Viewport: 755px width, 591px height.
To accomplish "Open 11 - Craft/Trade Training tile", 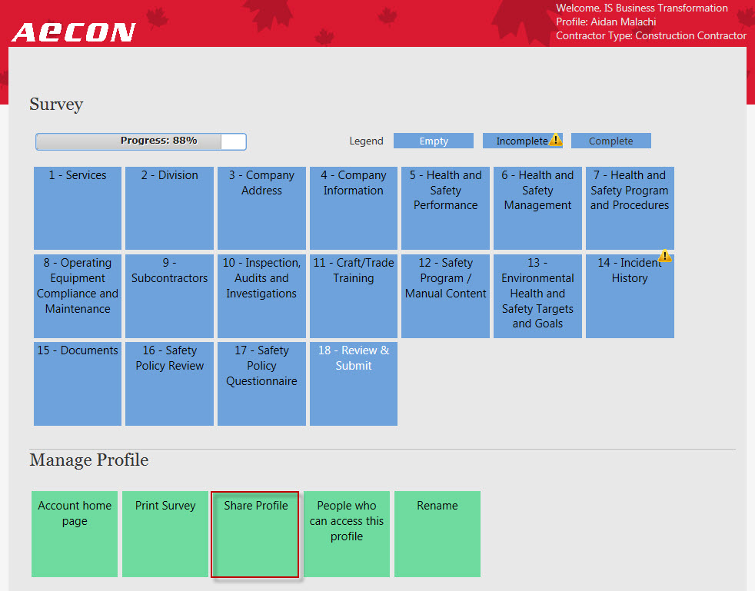I will pos(353,296).
